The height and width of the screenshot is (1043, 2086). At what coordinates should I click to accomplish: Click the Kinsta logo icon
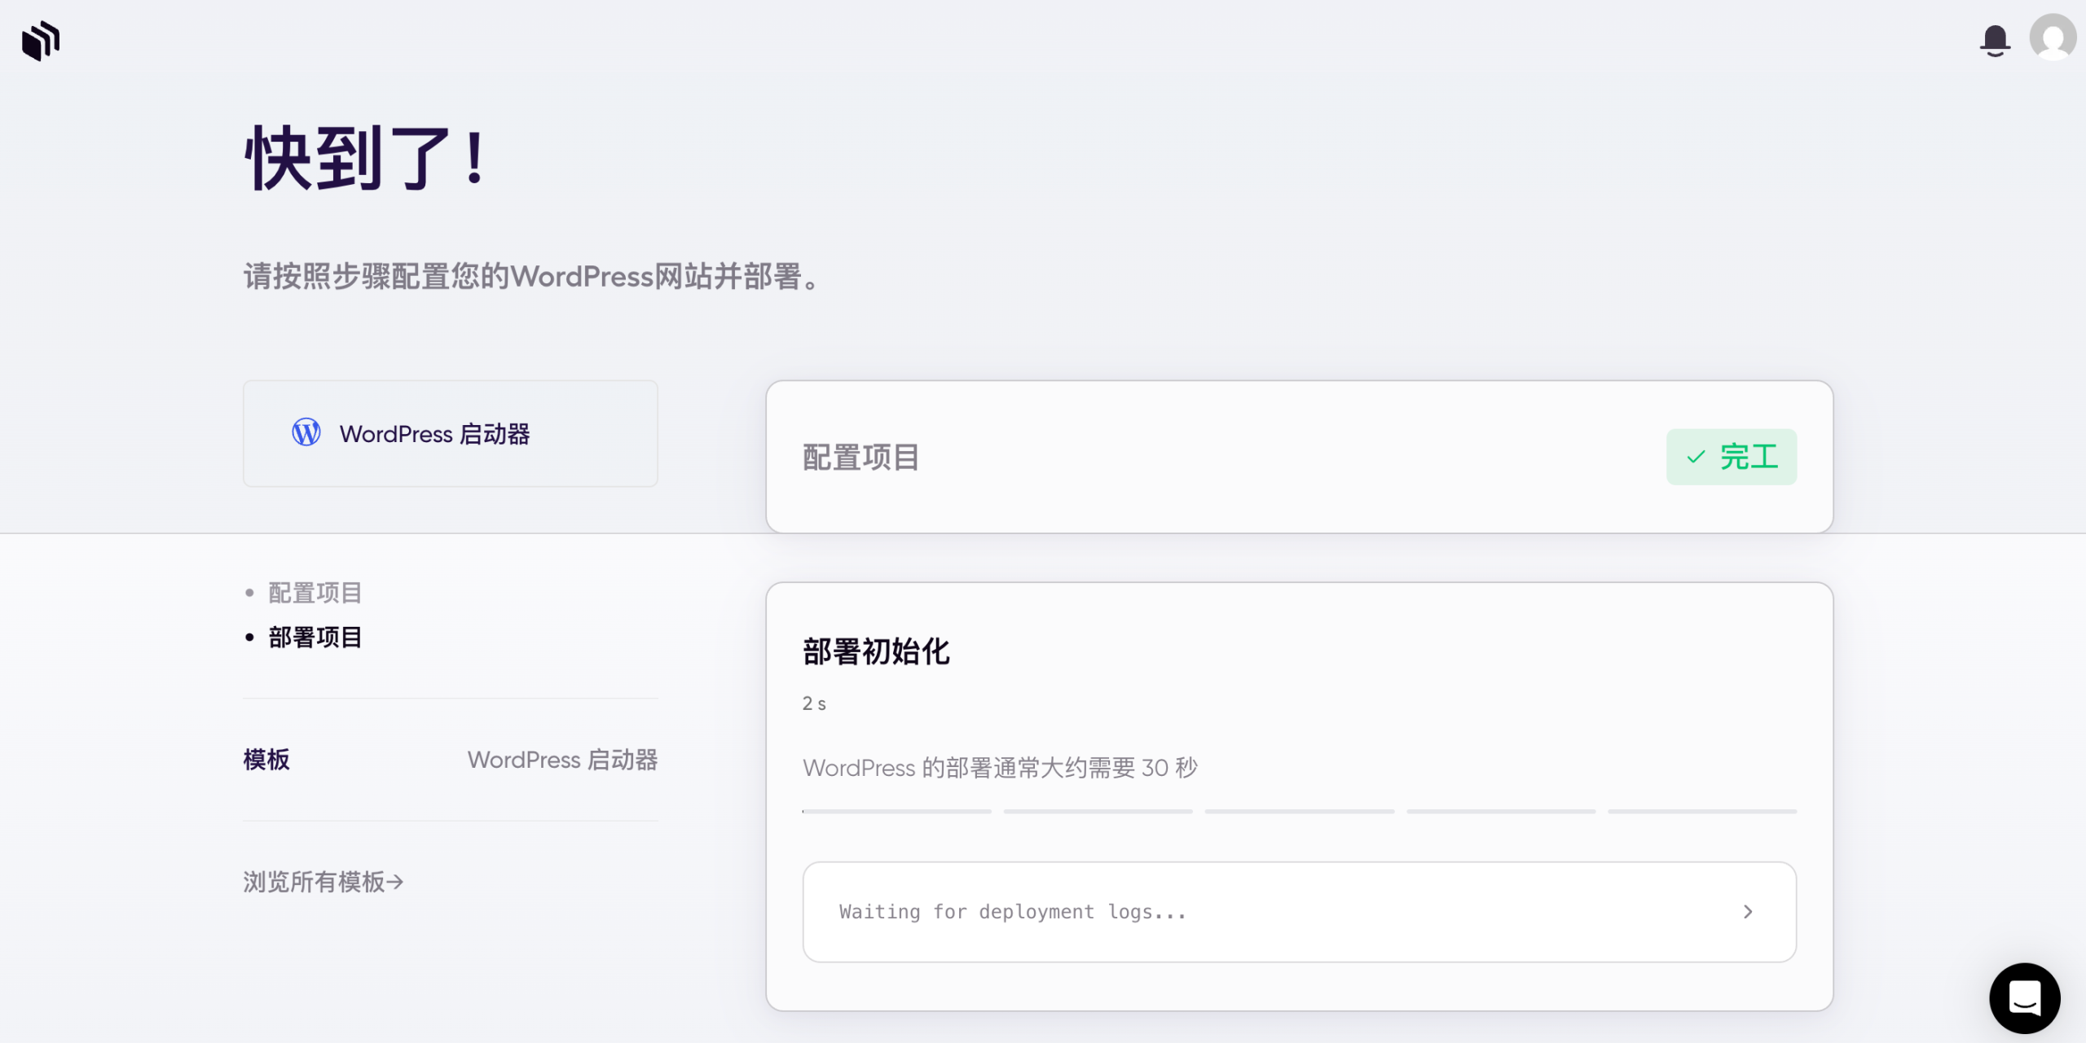(41, 41)
